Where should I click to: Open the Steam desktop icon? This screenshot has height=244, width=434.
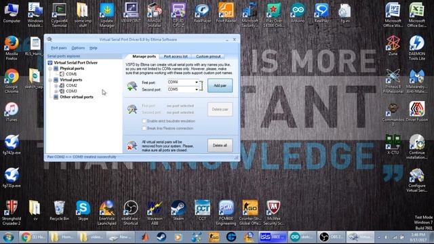pos(178,211)
